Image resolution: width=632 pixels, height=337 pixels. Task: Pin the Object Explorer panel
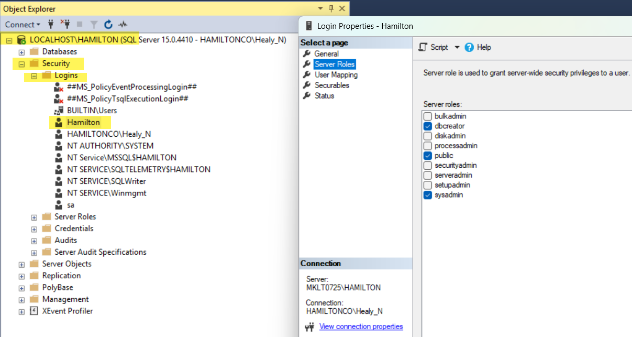click(331, 8)
